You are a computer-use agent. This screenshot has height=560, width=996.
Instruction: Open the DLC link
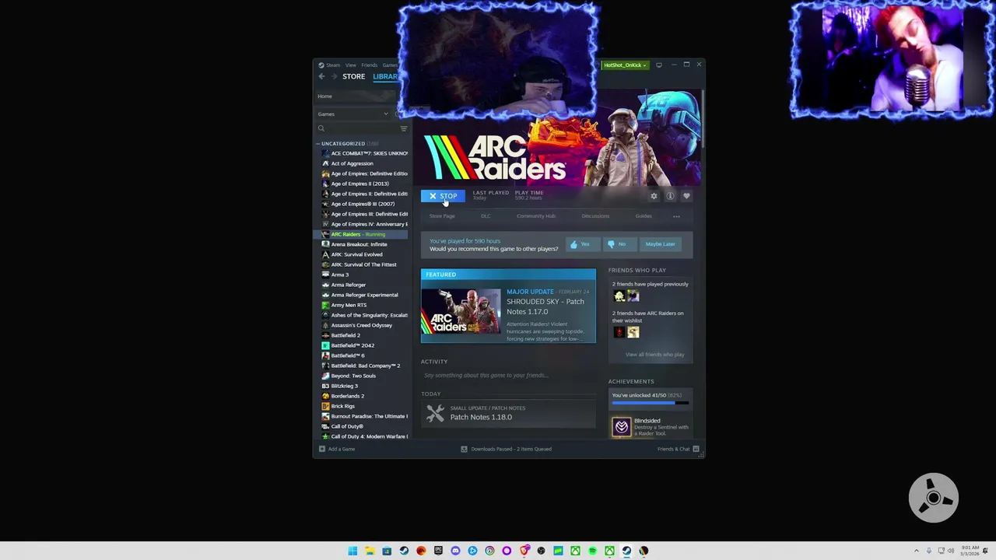pyautogui.click(x=486, y=216)
